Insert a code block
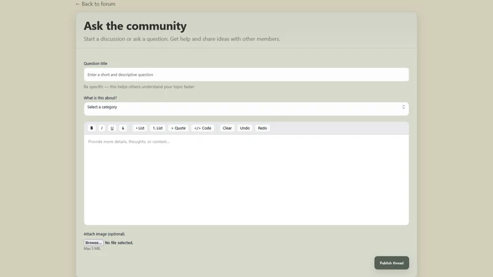Viewport: 493px width, 277px height. click(x=203, y=128)
